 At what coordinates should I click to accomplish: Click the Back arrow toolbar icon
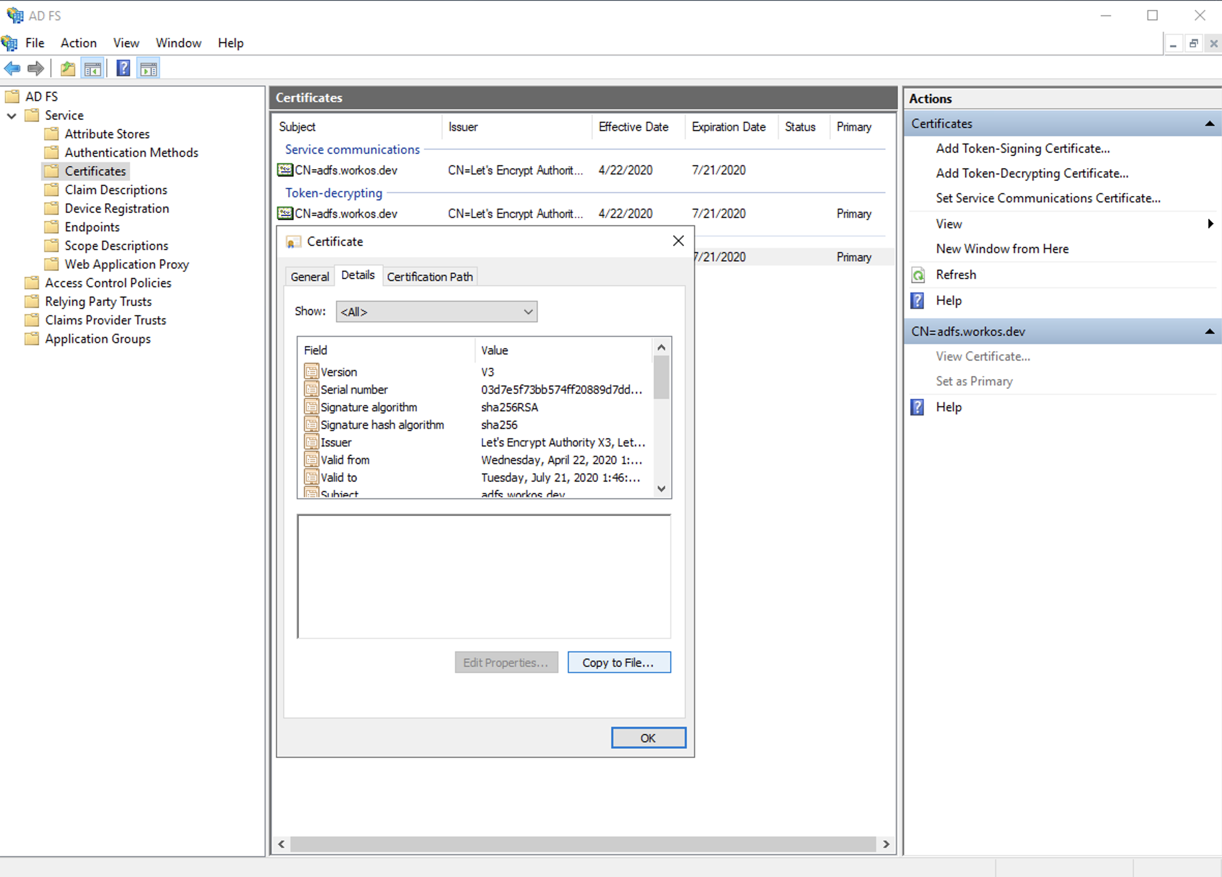tap(12, 68)
